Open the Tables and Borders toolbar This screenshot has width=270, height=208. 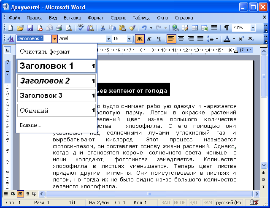(x=185, y=28)
